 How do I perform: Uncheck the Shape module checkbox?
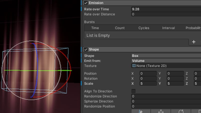click(x=86, y=49)
